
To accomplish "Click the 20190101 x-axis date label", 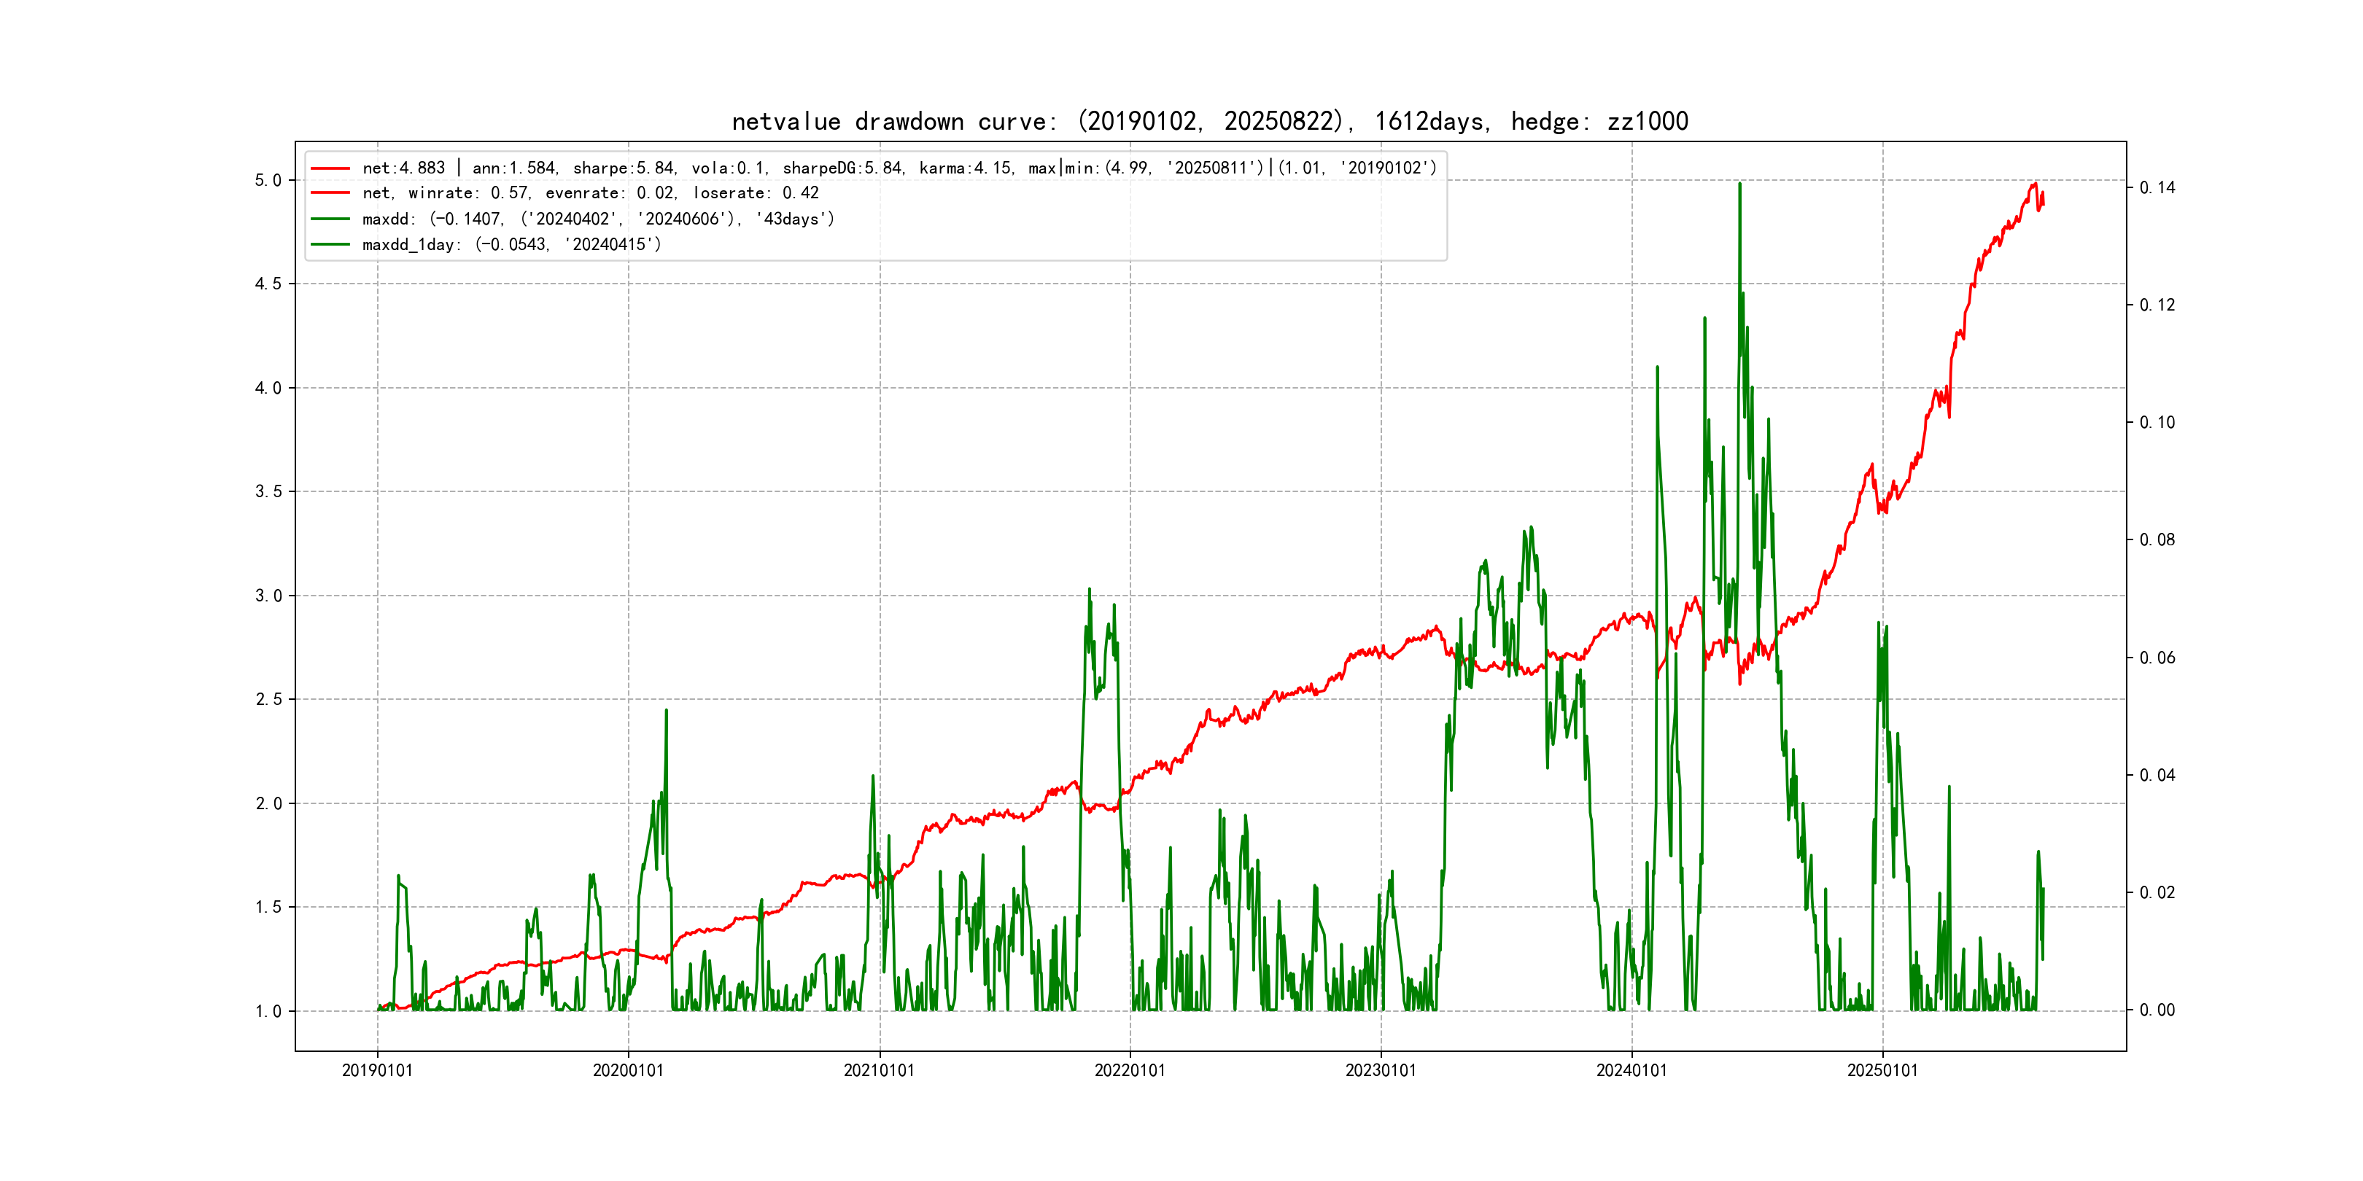I will (377, 1071).
